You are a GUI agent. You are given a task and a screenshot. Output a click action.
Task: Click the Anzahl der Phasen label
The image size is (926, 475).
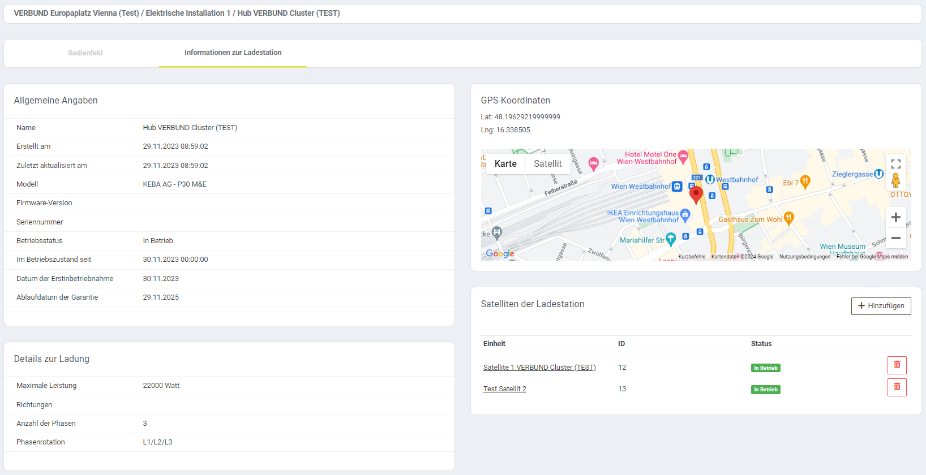pos(46,424)
